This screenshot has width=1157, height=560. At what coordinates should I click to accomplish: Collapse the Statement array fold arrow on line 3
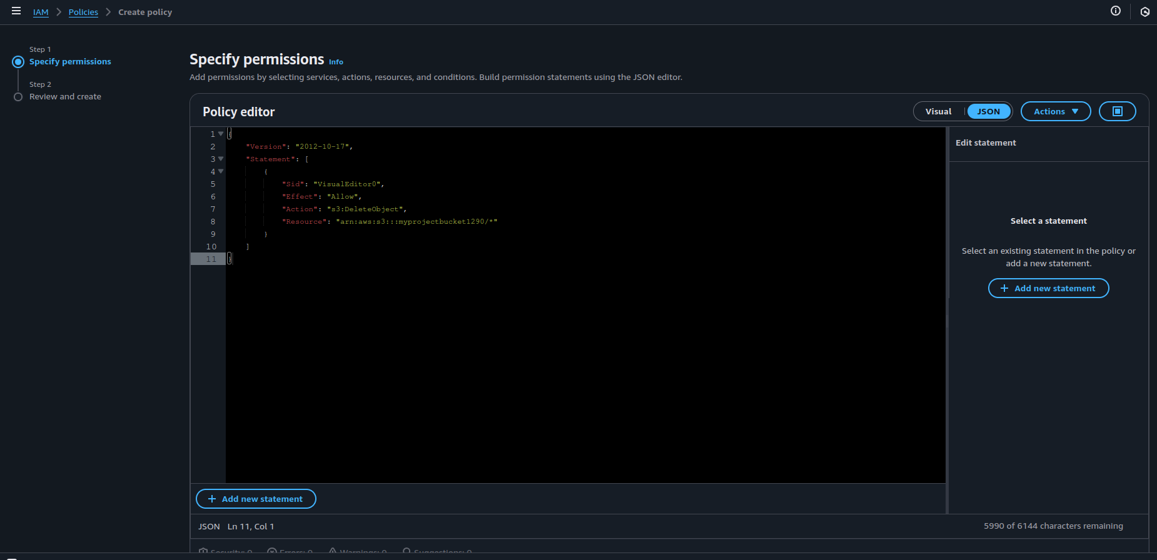tap(221, 159)
